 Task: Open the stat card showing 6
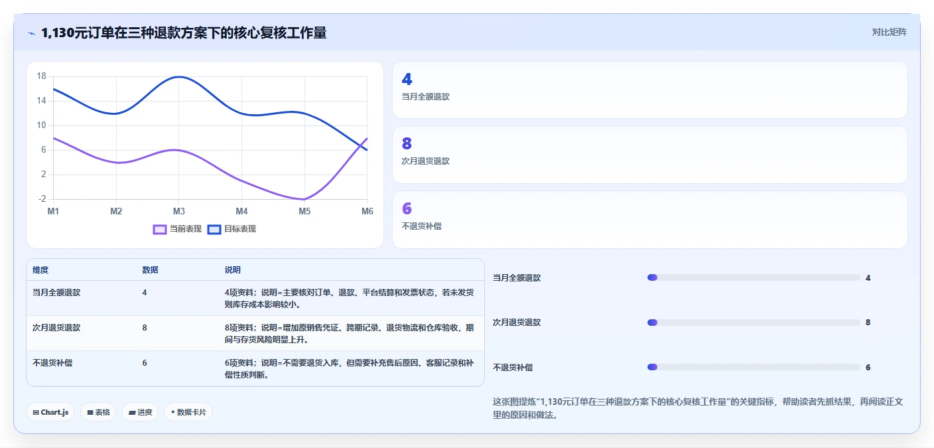click(x=650, y=220)
